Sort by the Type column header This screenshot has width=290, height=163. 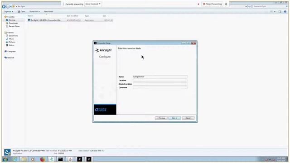click(x=87, y=16)
